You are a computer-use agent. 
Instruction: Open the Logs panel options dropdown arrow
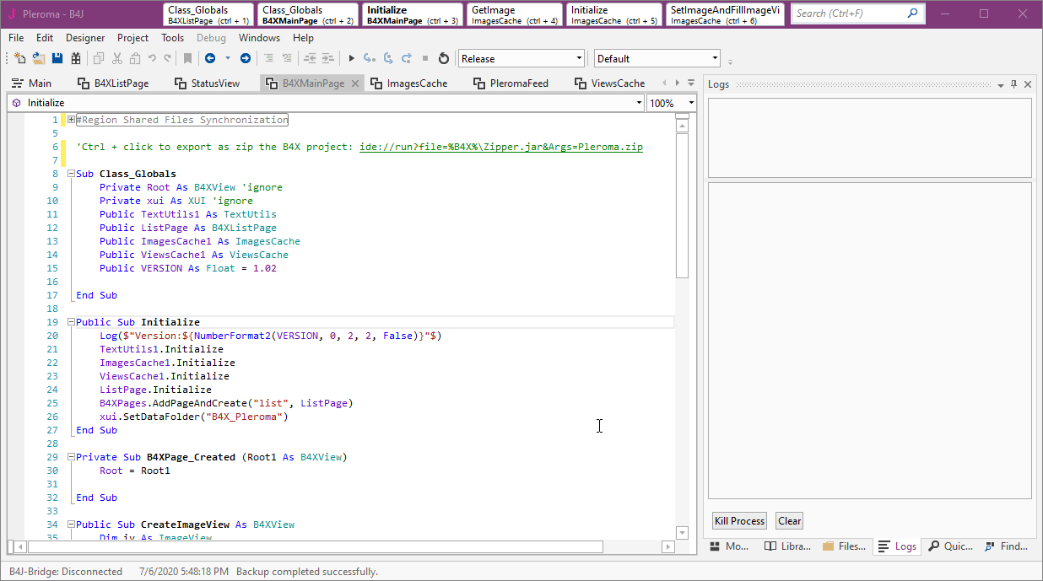[1000, 85]
